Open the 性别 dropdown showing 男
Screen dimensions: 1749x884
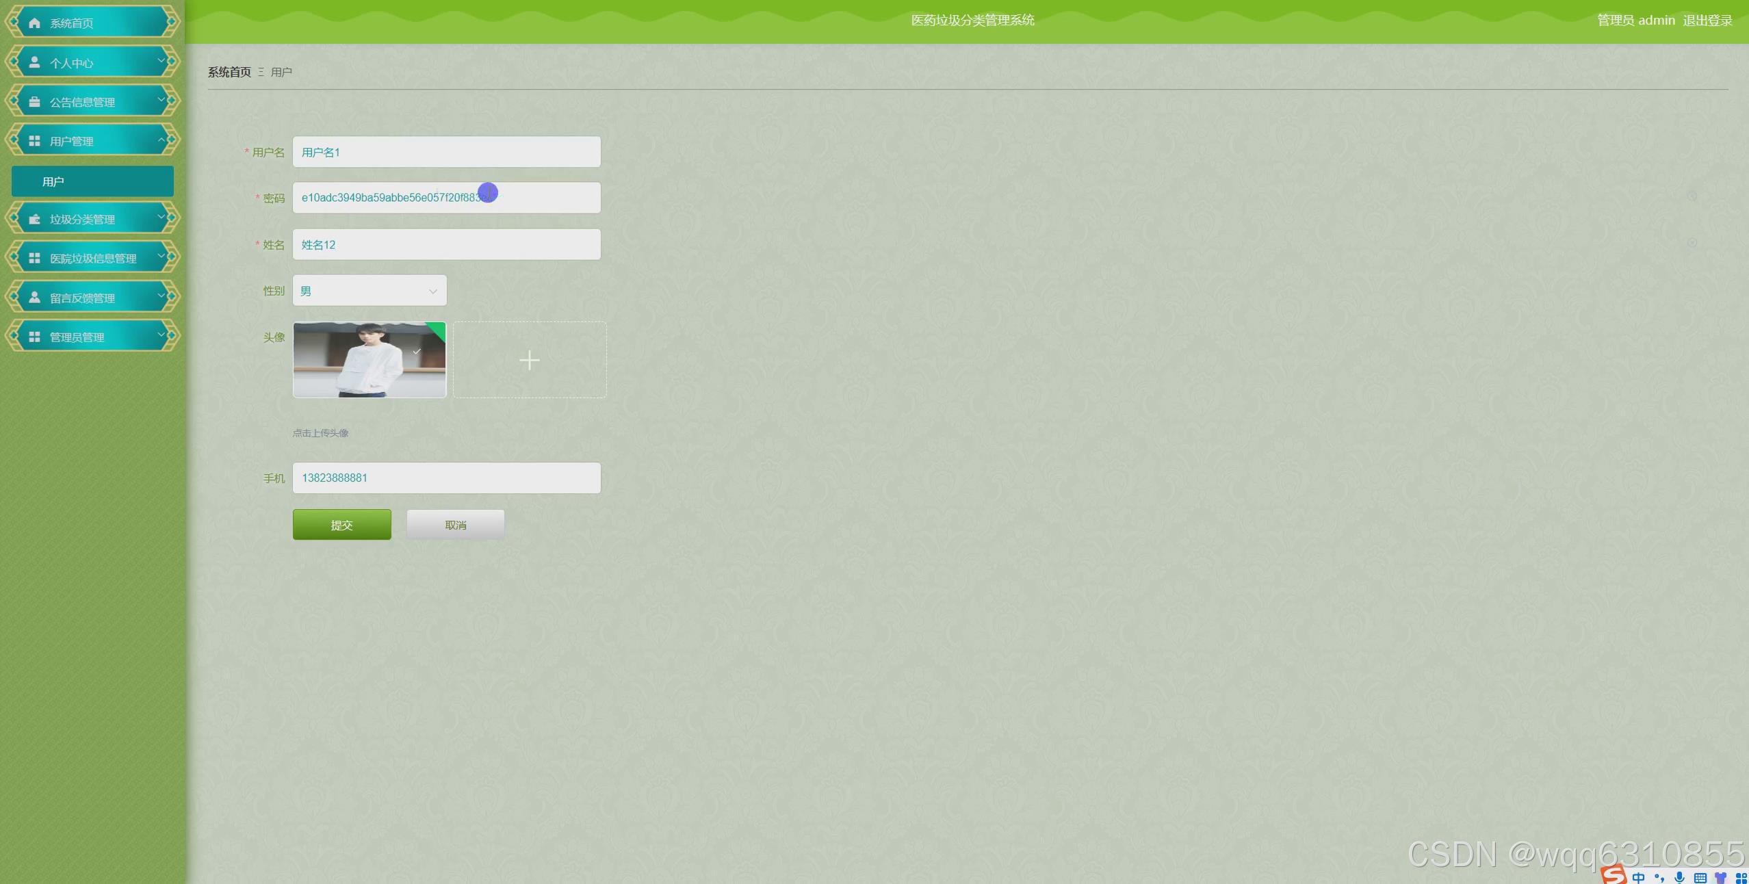click(370, 291)
